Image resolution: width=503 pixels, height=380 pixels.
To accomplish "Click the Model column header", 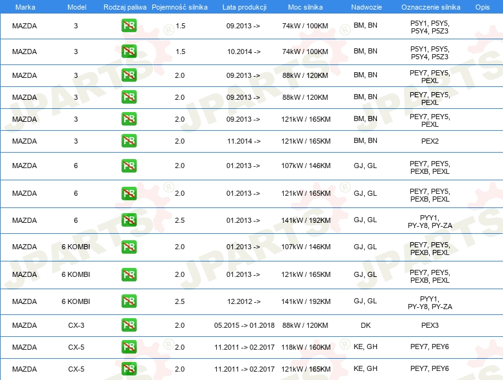I will click(x=77, y=7).
